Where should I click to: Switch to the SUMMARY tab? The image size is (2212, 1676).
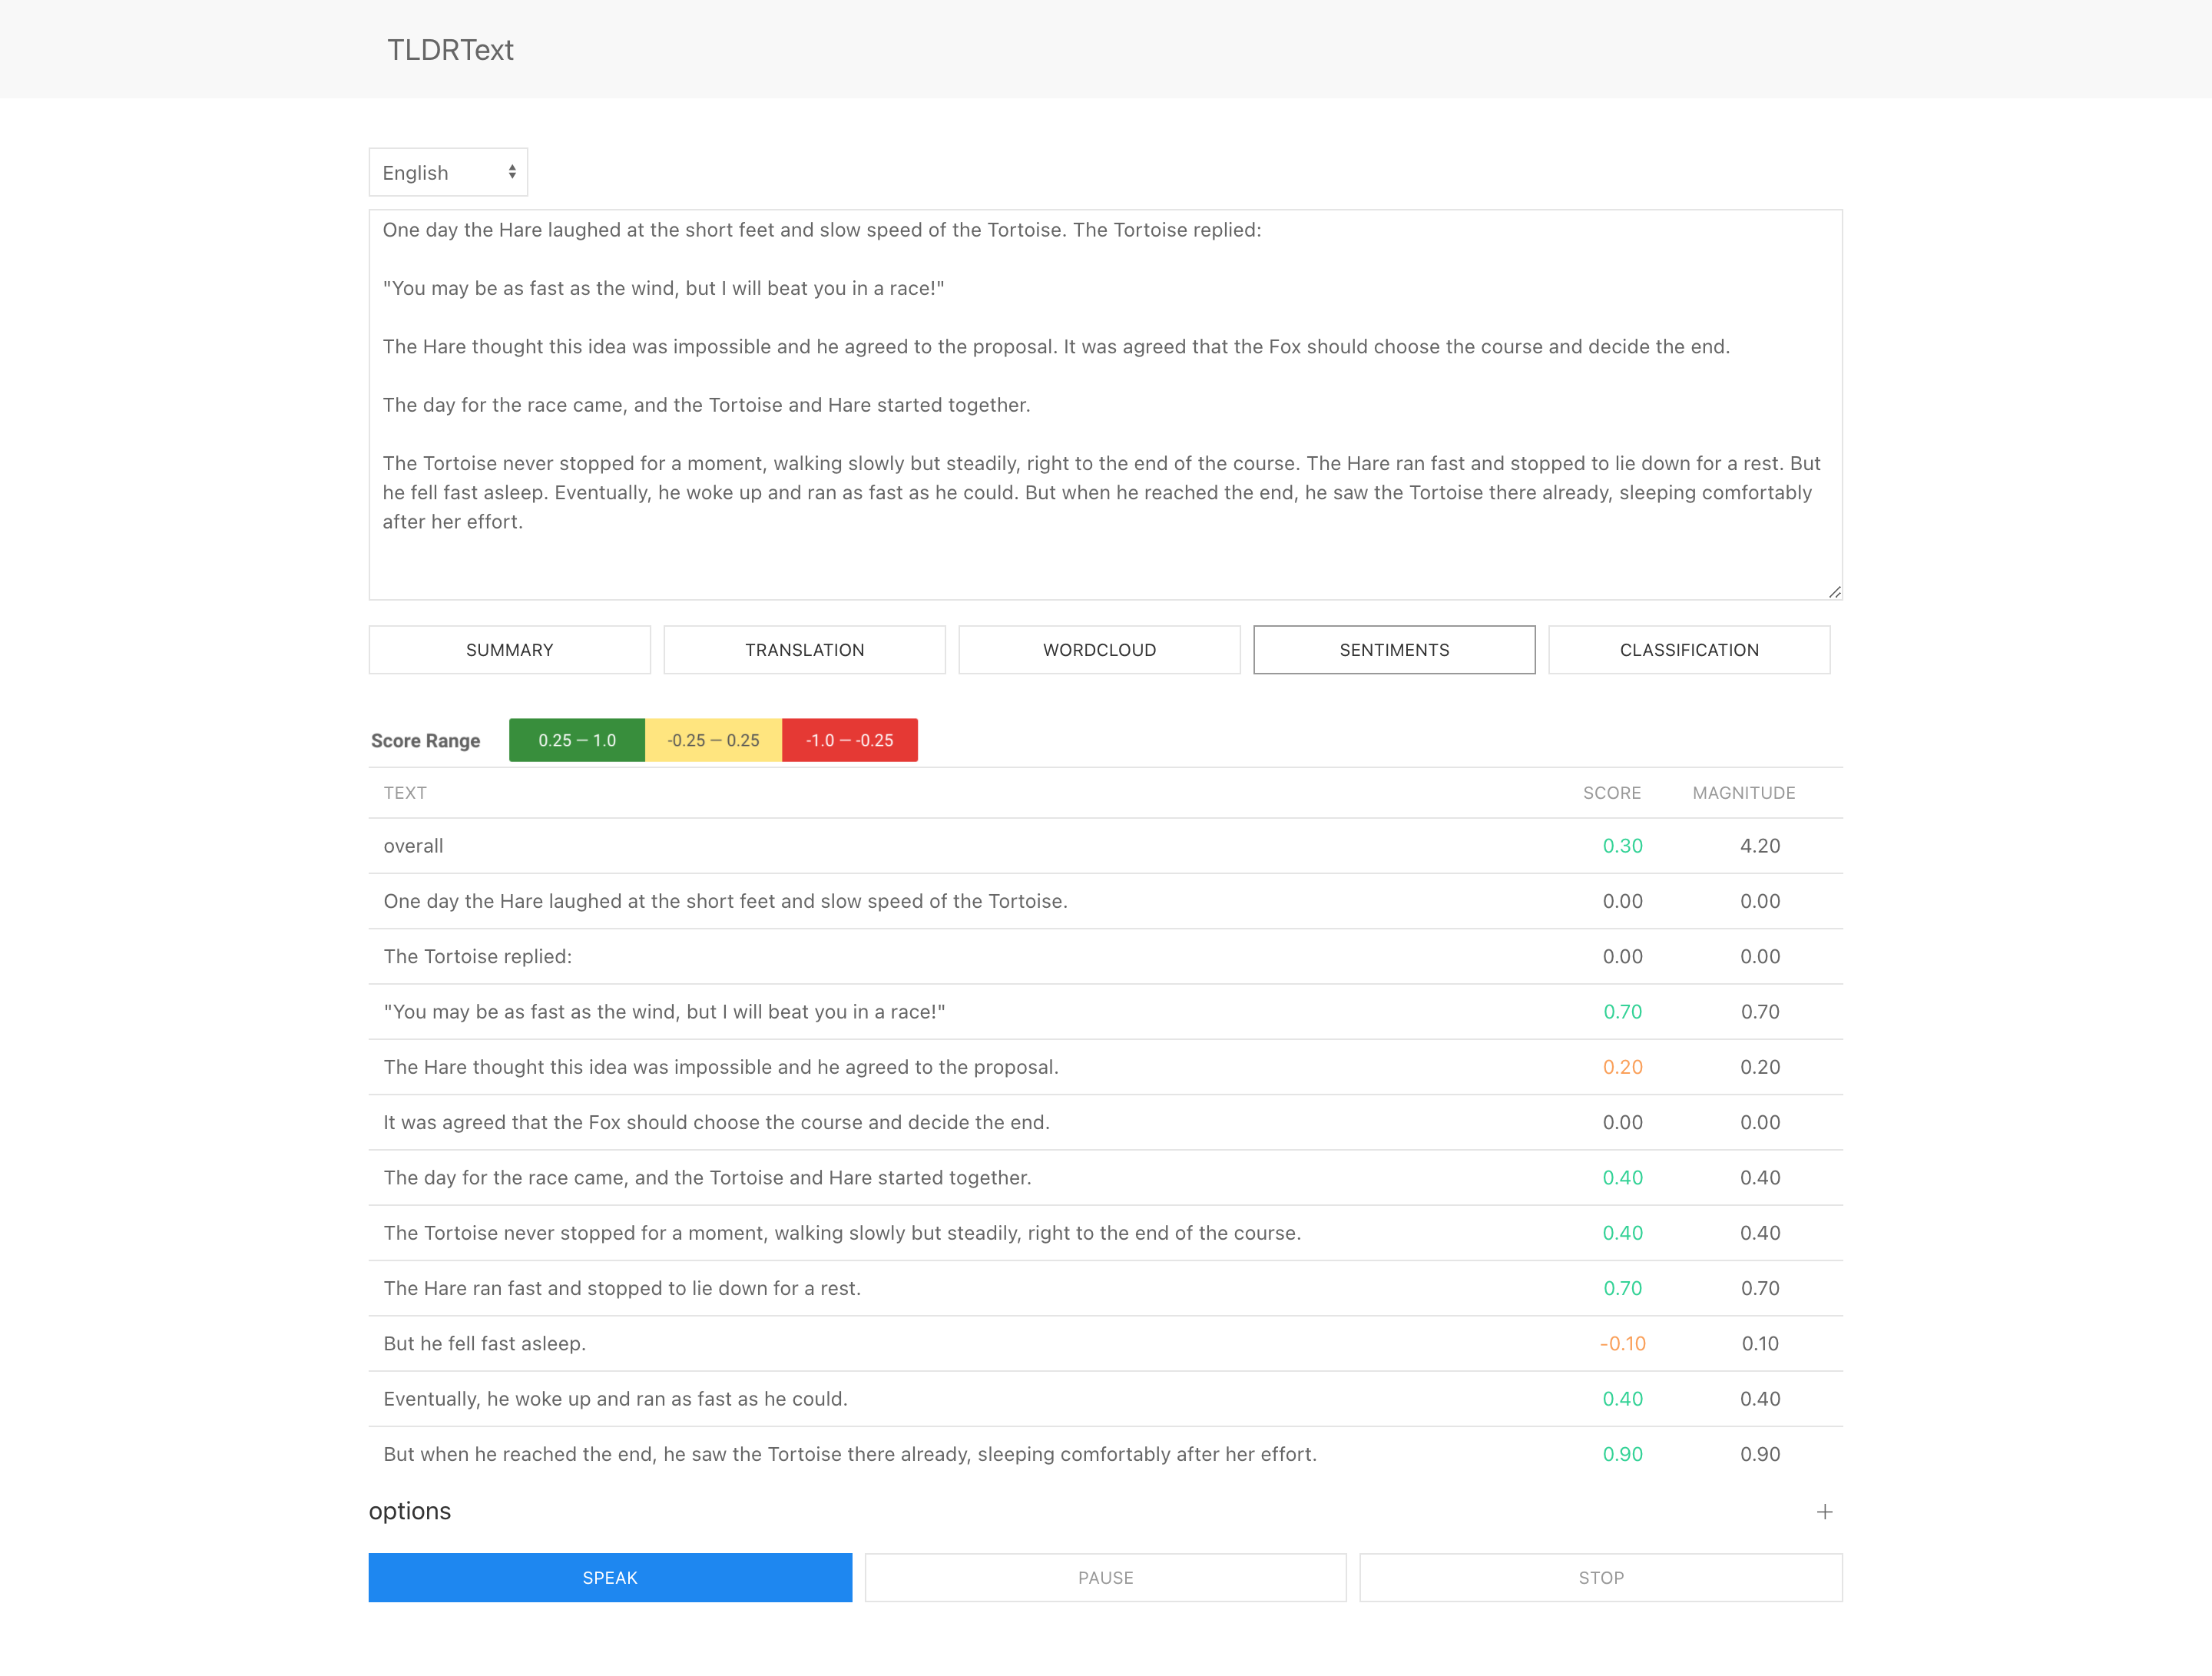pos(509,649)
